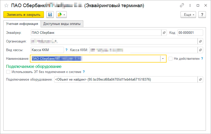The image size is (211, 134).
Task: Click the Касса ККМ input field
Action: tap(143, 50)
